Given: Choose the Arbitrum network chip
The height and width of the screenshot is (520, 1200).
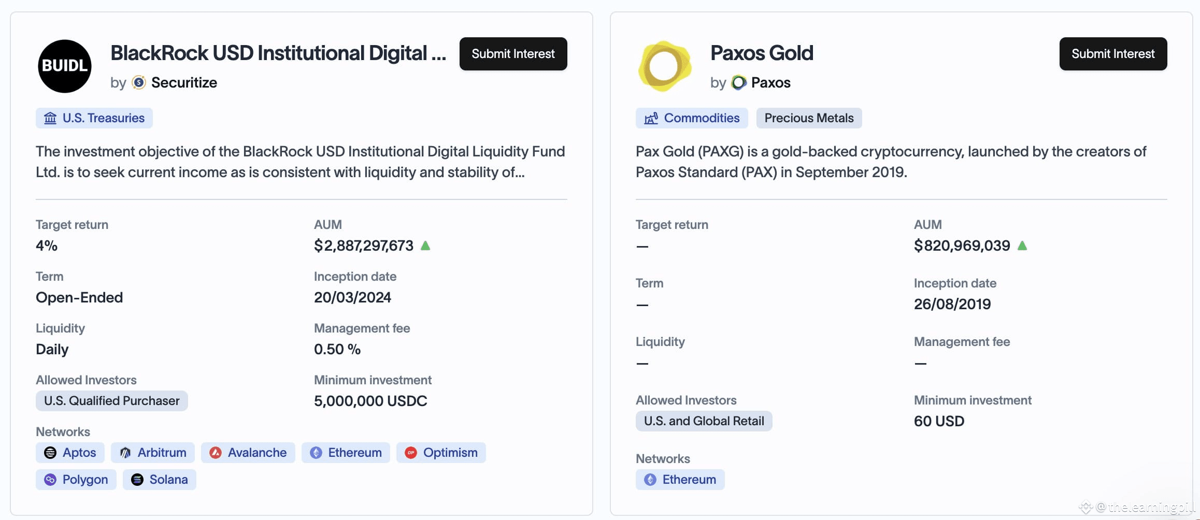Looking at the screenshot, I should pos(153,453).
